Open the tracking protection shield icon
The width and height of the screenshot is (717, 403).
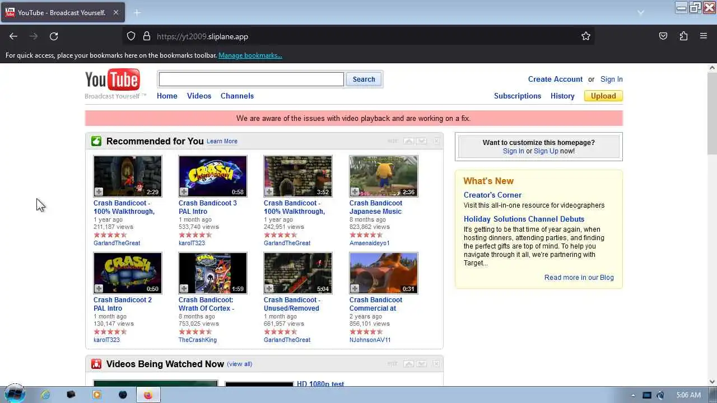point(131,36)
